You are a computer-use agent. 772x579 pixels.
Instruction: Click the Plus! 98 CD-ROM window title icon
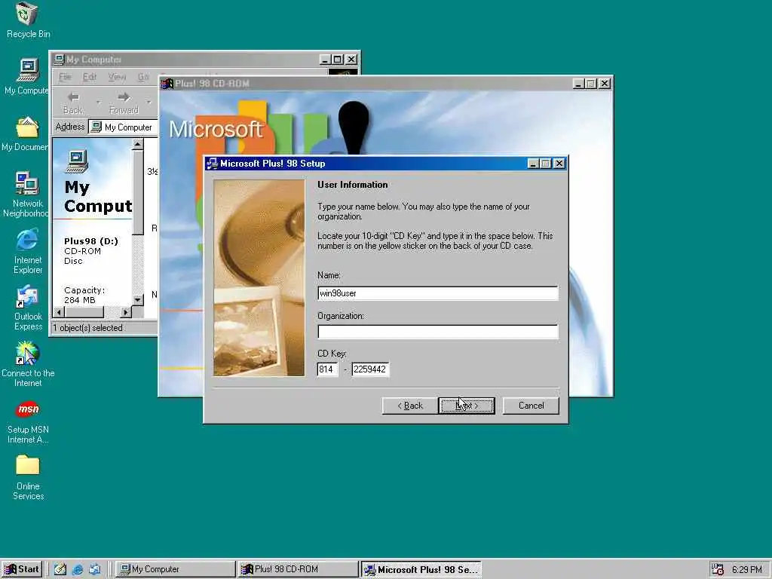click(x=167, y=84)
